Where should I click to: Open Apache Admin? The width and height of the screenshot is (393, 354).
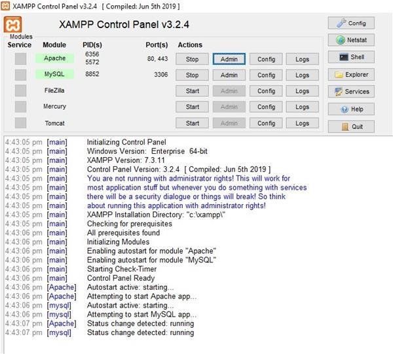[x=229, y=59]
